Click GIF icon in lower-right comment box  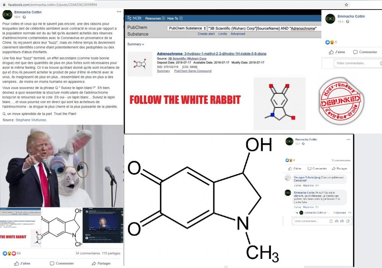pyautogui.click(x=342, y=221)
